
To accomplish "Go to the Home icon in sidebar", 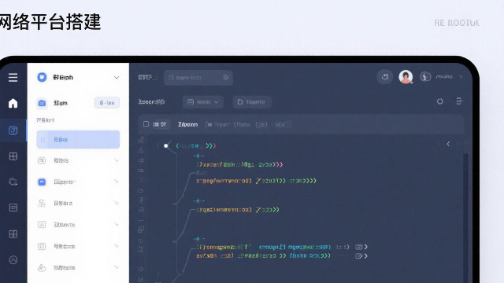I will coord(13,103).
